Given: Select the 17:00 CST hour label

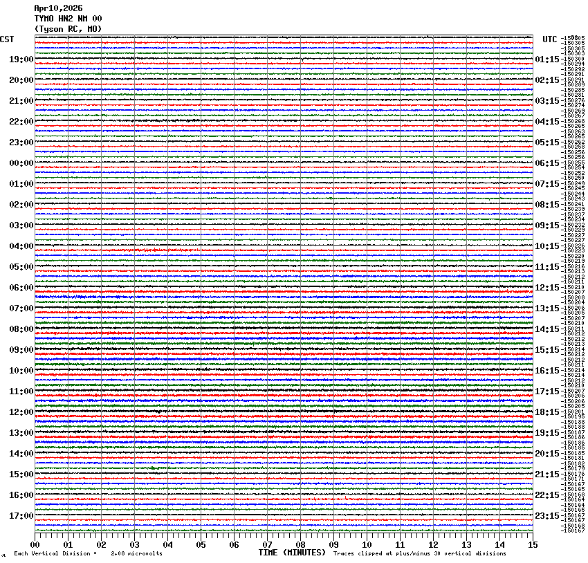Looking at the screenshot, I should coord(21,516).
